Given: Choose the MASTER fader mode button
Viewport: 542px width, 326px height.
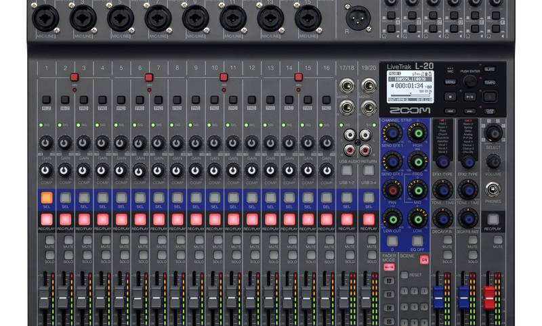Looking at the screenshot, I should pos(389,267).
